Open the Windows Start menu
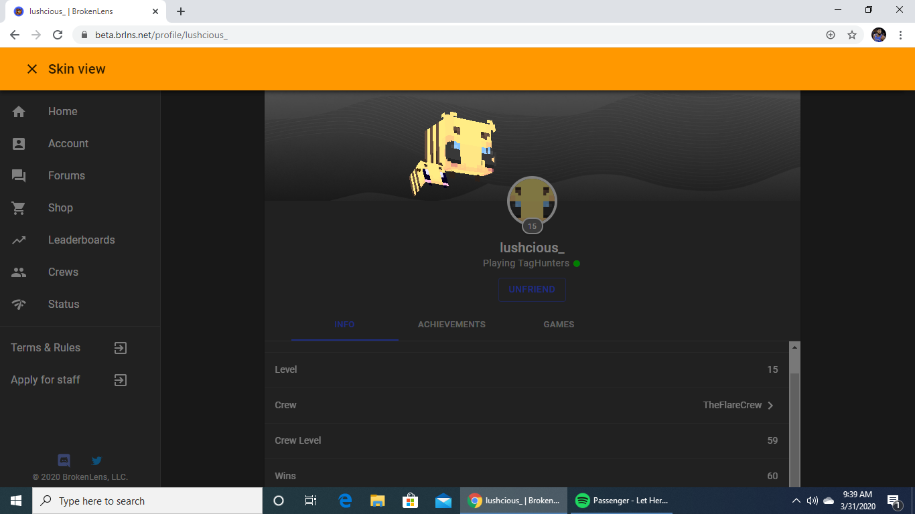Viewport: 915px width, 514px height. coord(16,501)
